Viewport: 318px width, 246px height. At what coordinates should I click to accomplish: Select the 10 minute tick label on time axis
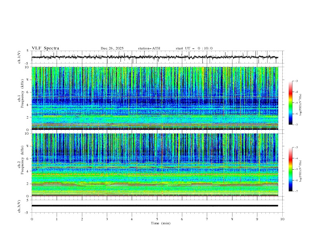pos(282,219)
